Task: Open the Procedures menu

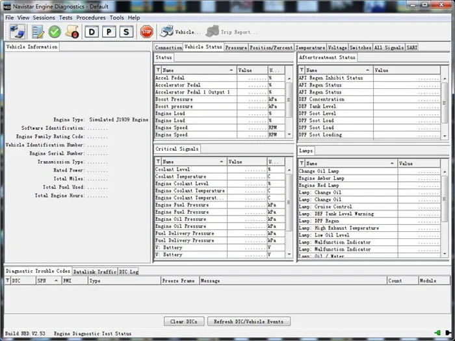Action: 91,18
